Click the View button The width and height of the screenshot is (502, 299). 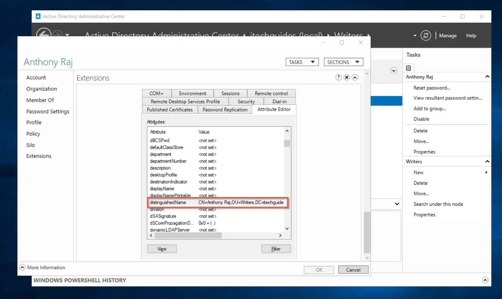(162, 249)
